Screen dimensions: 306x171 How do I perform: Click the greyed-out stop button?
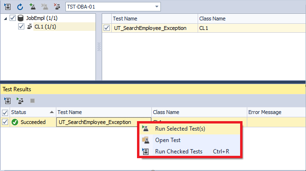tap(32, 101)
